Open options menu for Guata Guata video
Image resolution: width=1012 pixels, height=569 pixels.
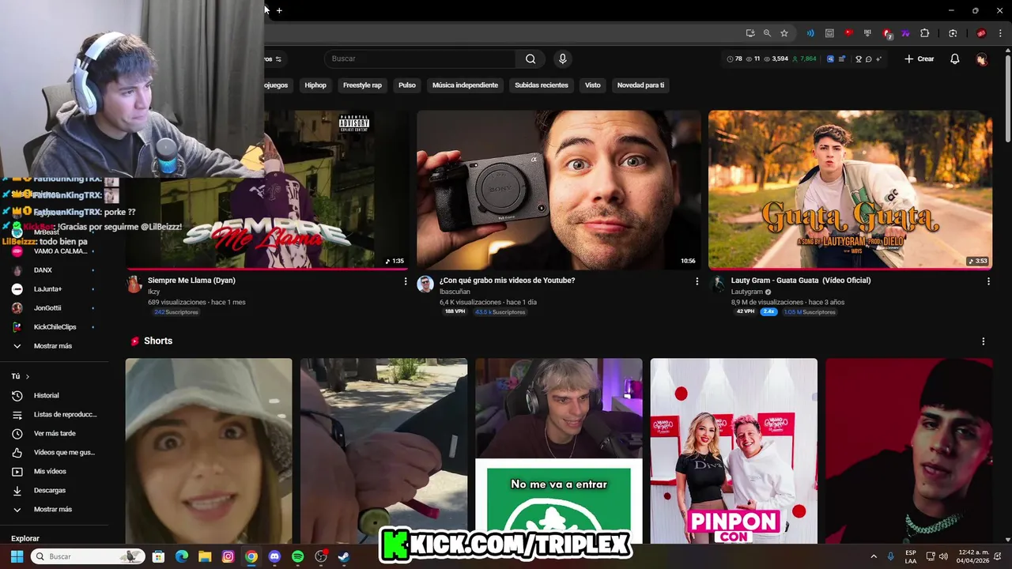click(987, 281)
